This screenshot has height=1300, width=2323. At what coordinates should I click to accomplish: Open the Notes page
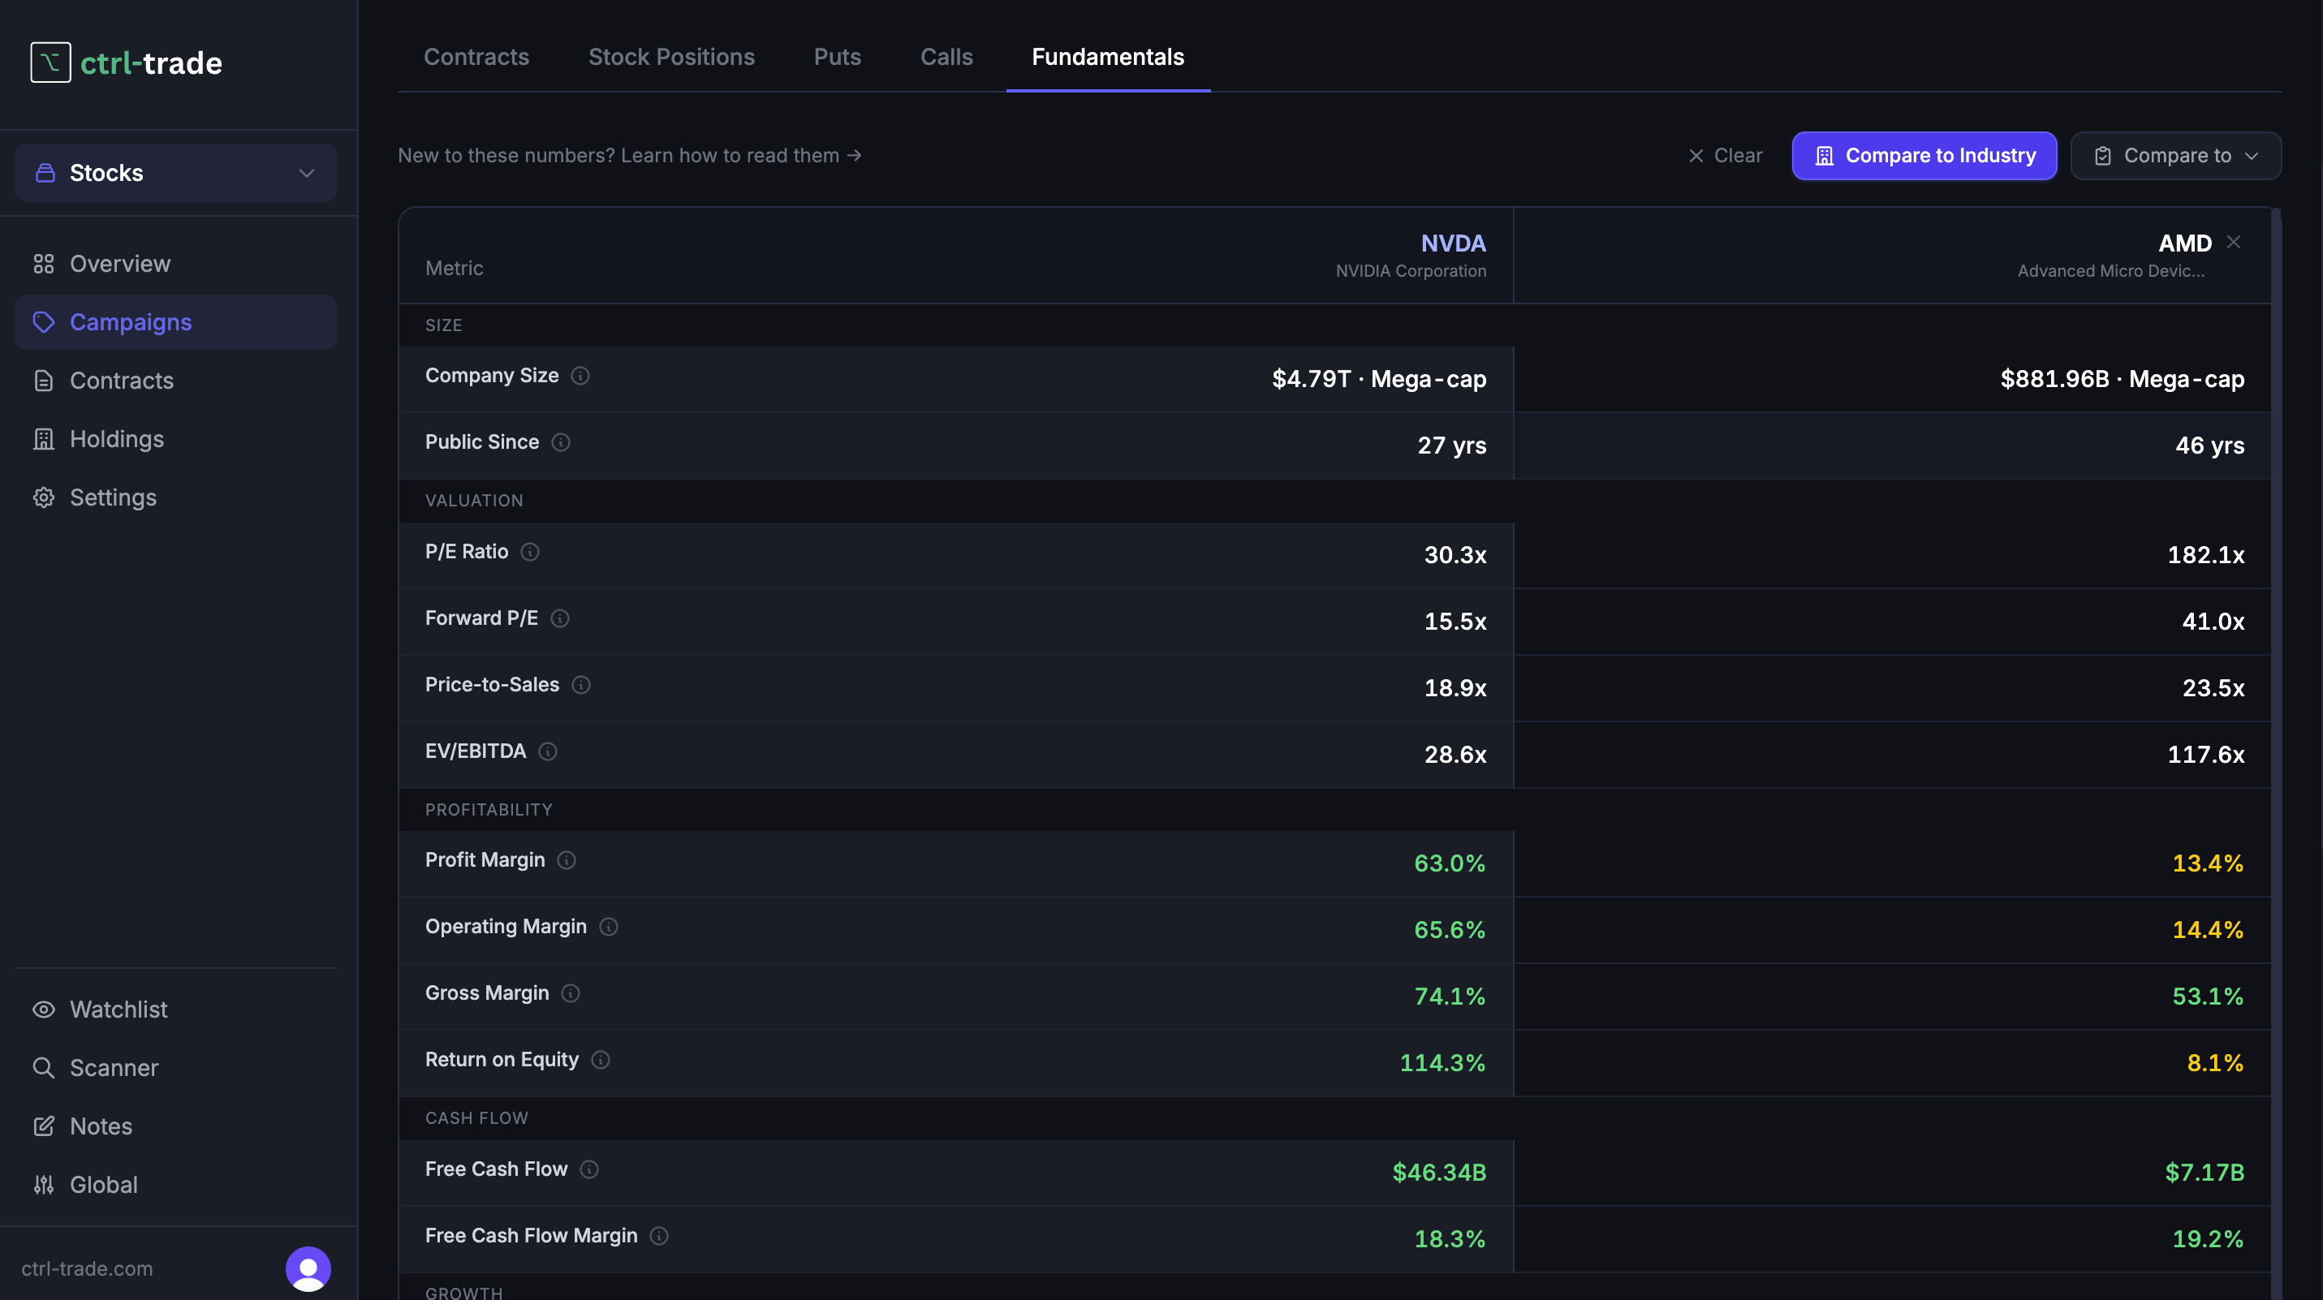coord(176,1126)
